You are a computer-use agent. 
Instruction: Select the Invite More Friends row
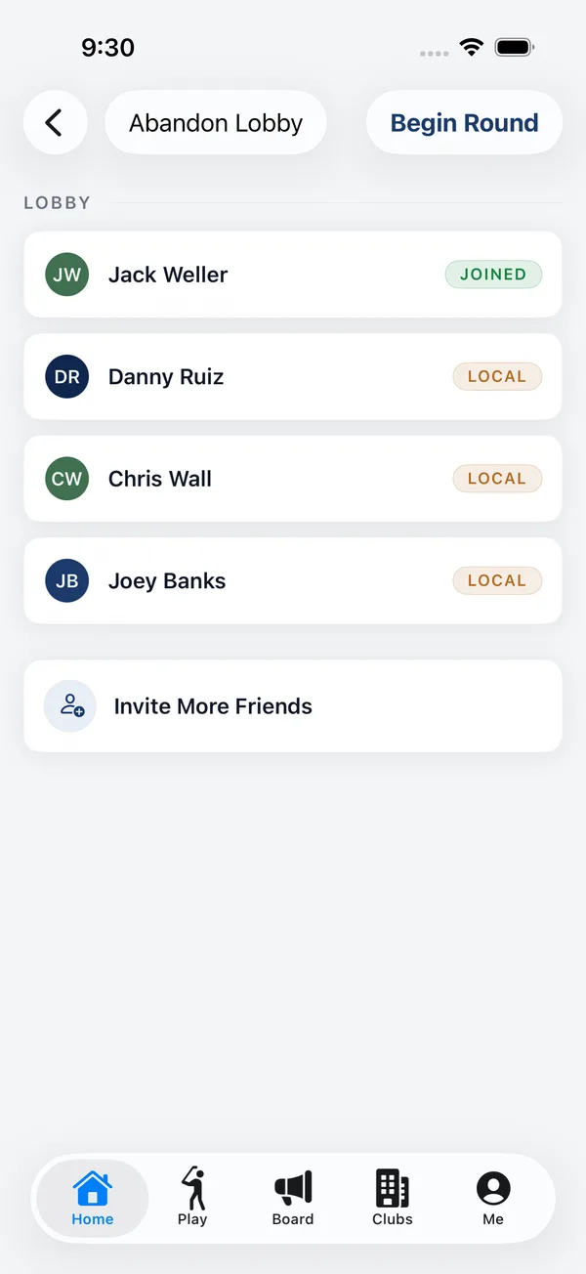[x=293, y=705]
